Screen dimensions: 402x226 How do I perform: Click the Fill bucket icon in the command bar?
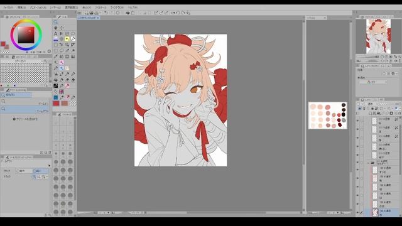click(128, 13)
